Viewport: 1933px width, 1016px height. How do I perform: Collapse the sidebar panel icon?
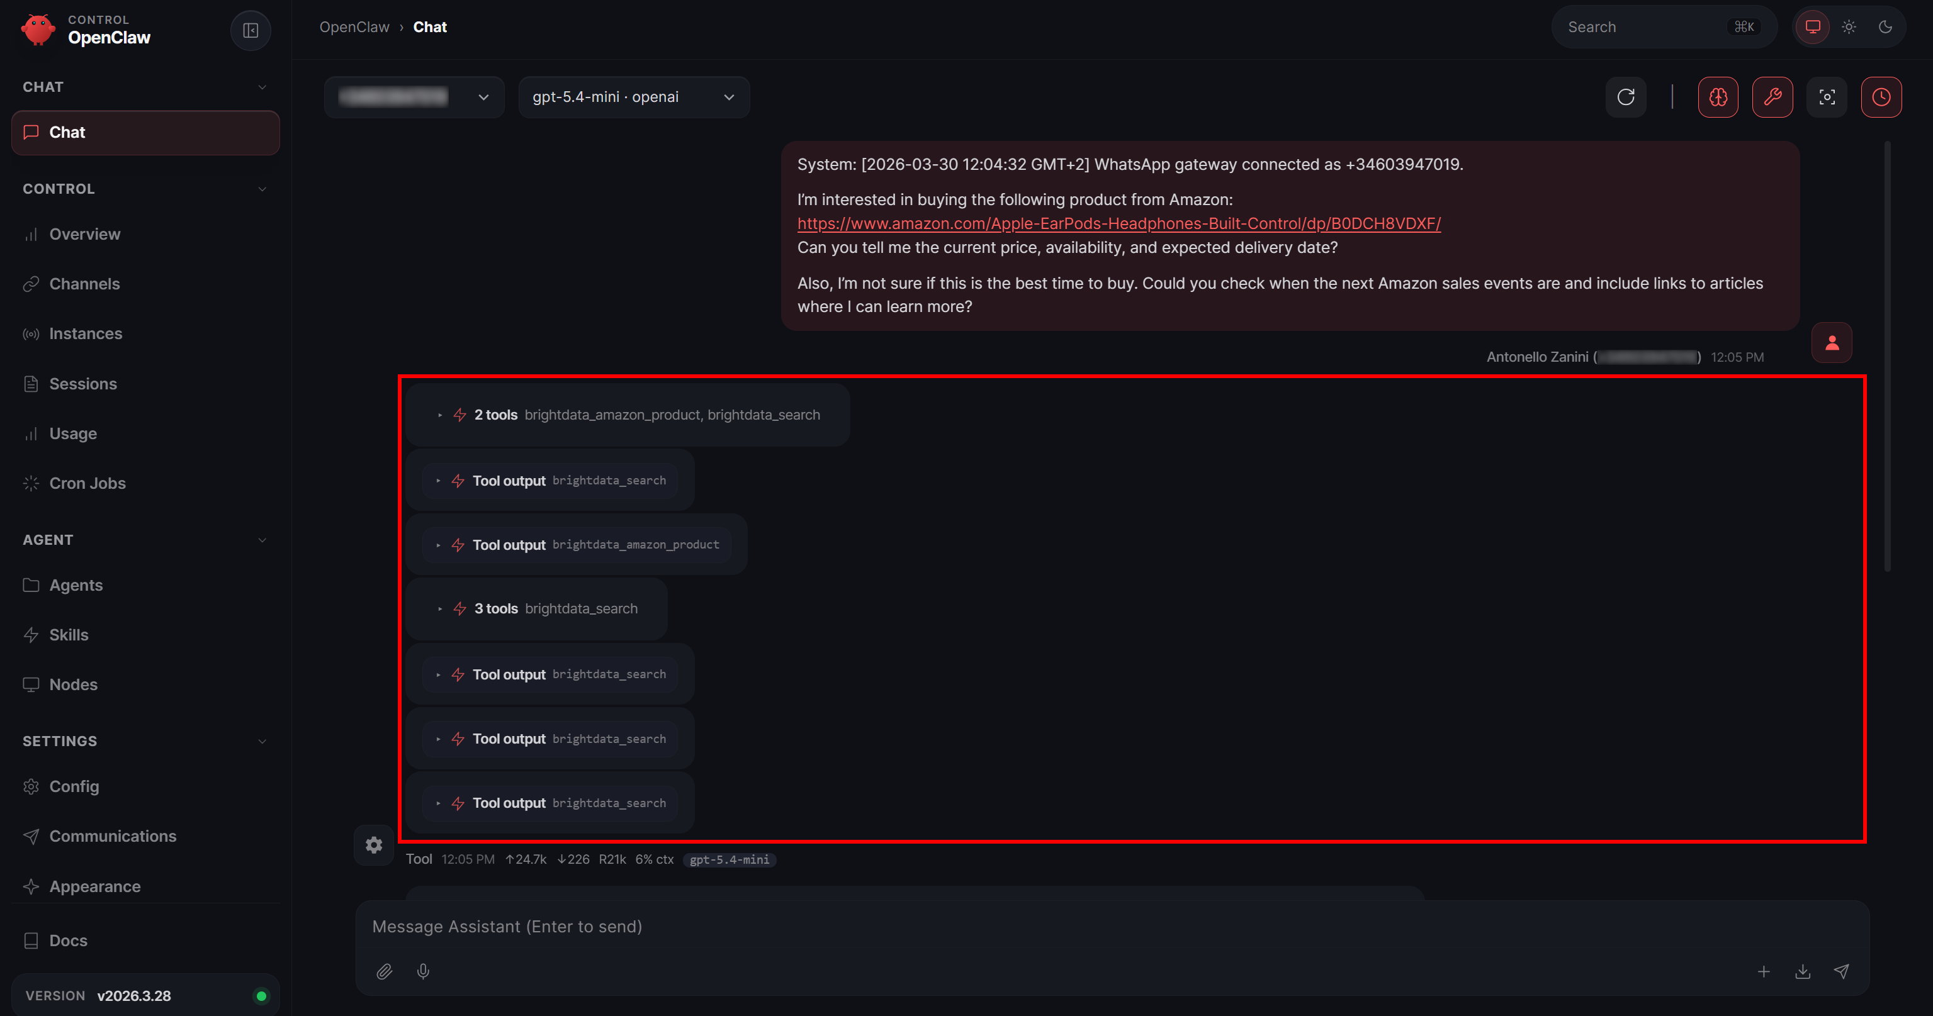click(x=251, y=30)
